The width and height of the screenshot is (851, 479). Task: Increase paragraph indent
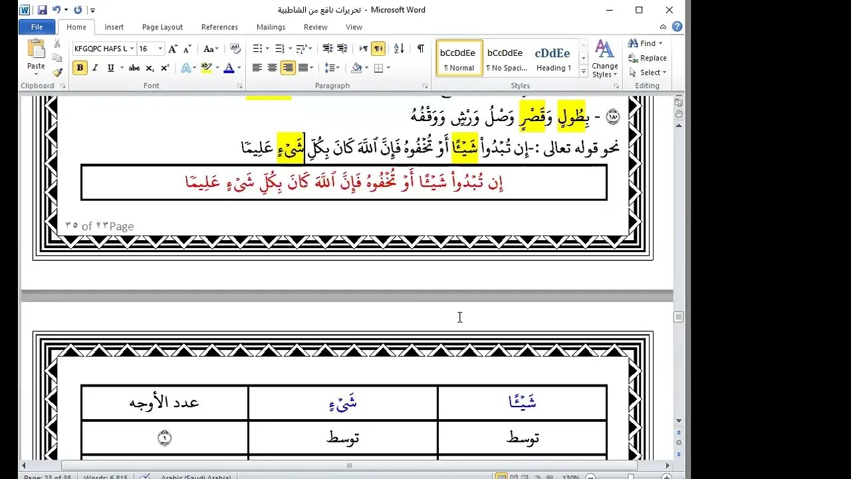(x=342, y=49)
